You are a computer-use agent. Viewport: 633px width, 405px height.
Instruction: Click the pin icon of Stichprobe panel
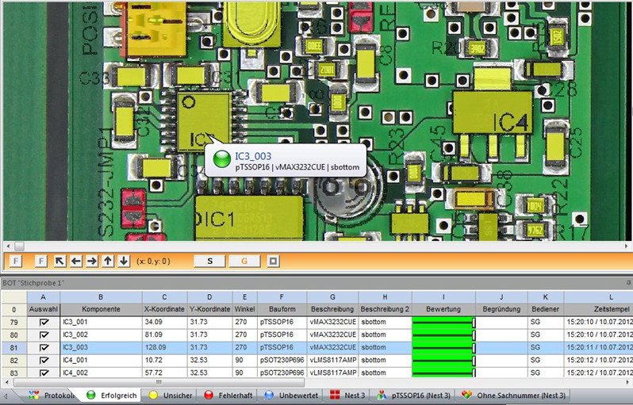pyautogui.click(x=628, y=283)
